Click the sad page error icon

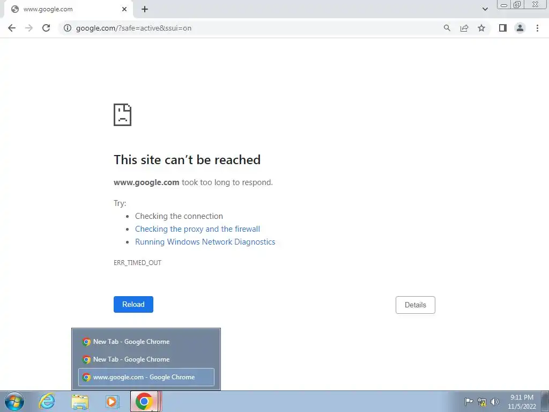123,115
